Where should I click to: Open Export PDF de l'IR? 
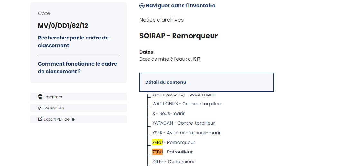click(79, 119)
